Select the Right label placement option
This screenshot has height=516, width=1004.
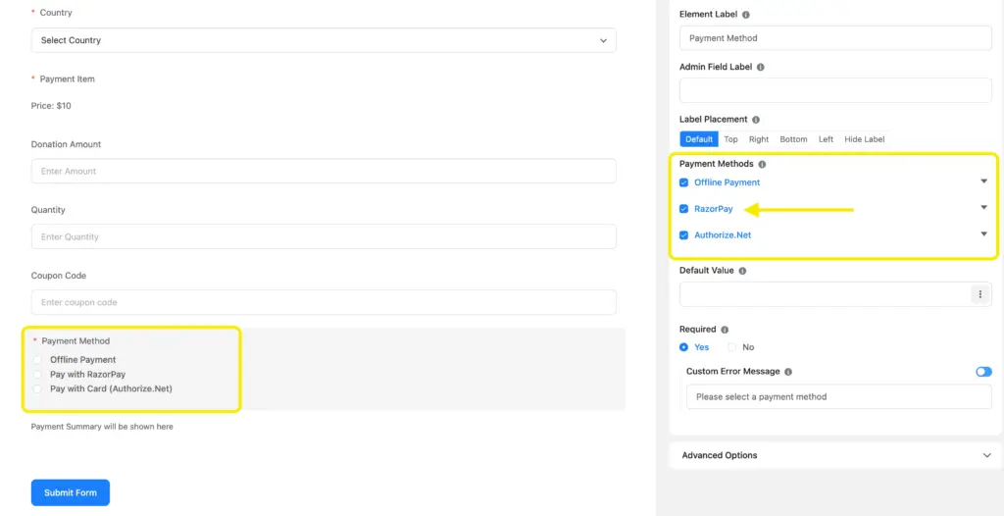click(759, 139)
